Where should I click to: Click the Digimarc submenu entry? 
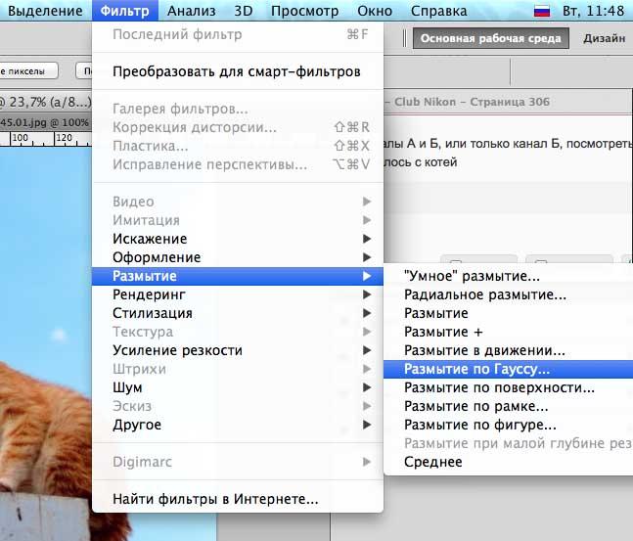238,462
